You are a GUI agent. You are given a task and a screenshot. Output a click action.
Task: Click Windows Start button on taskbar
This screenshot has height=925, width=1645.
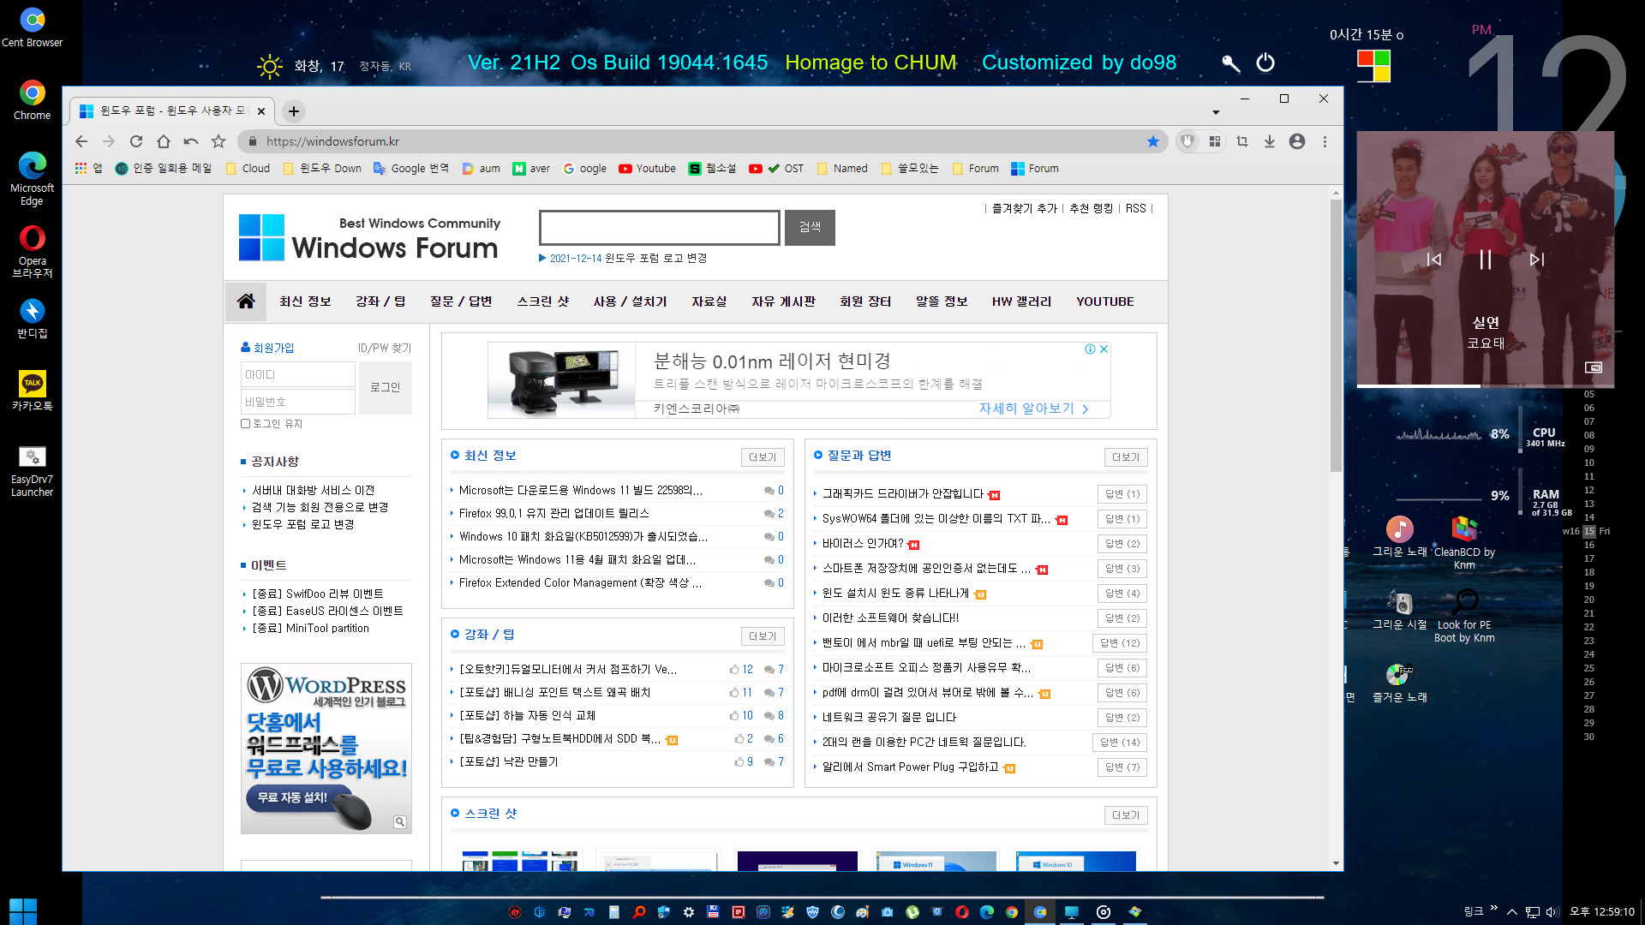(23, 911)
